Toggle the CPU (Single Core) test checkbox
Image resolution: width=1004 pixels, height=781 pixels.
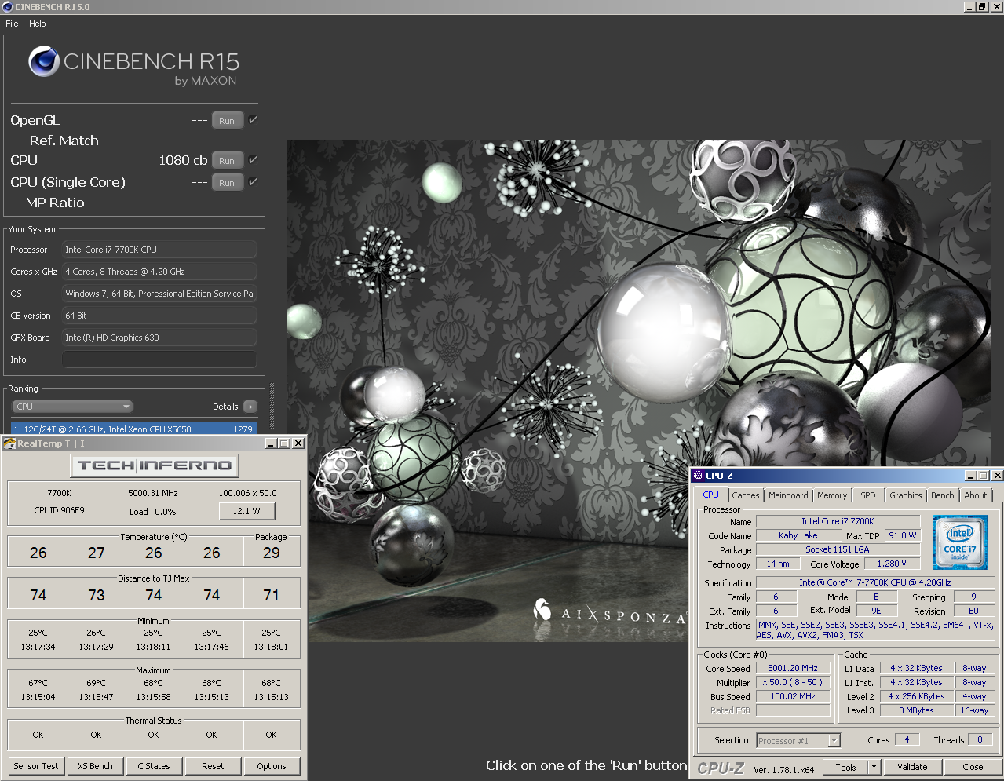click(x=253, y=182)
